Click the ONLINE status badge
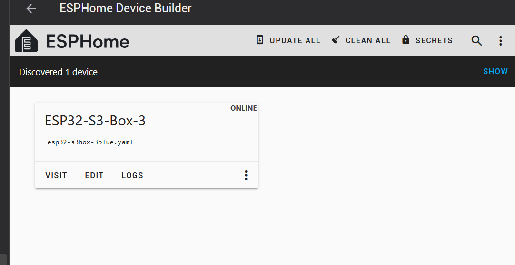This screenshot has height=265, width=515. pos(243,108)
